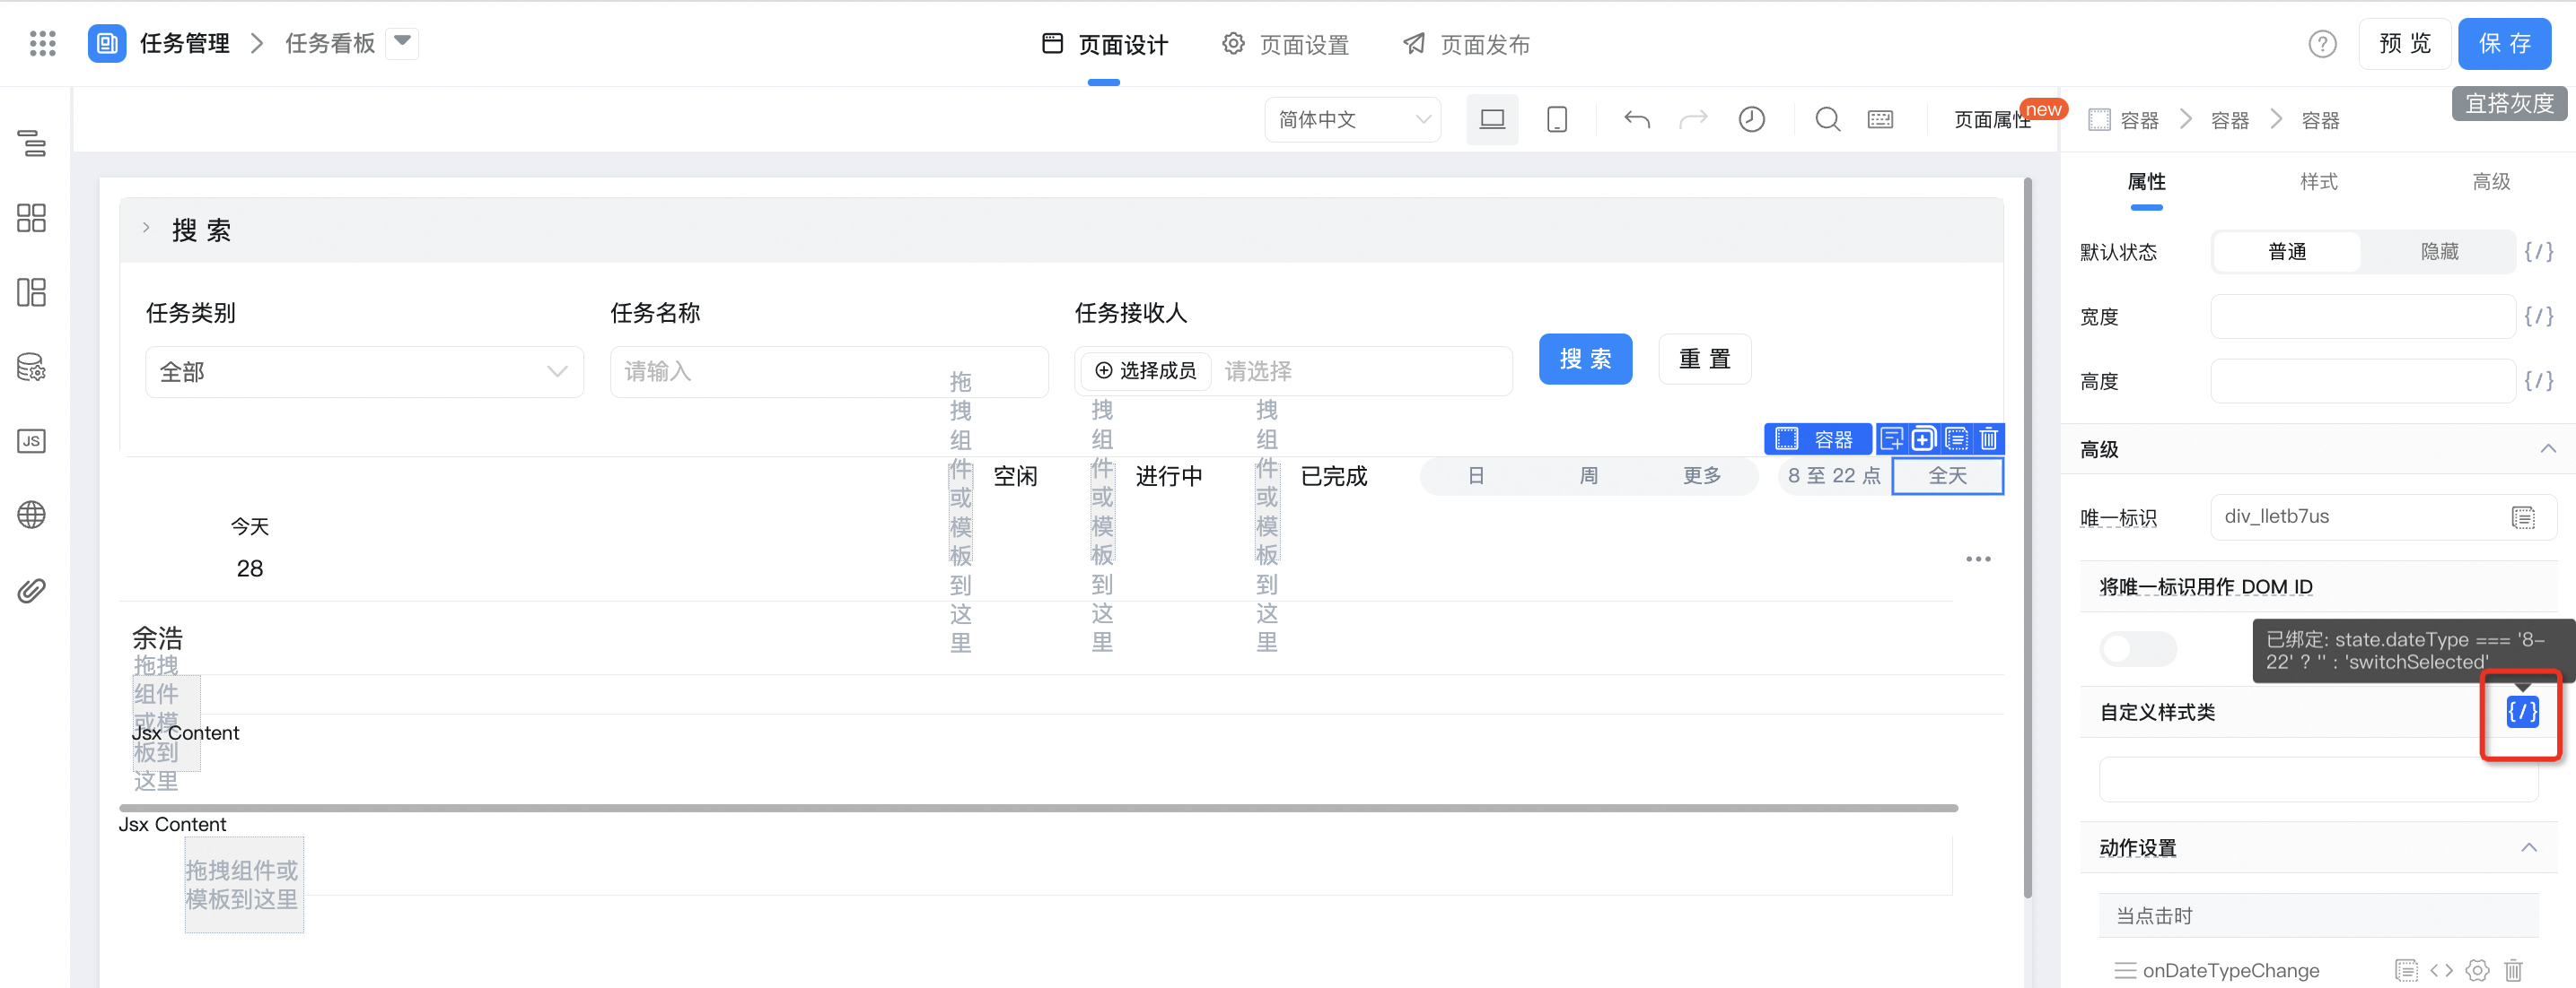Screen dimensions: 2576x988
Task: Select 隐藏 default state option
Action: tap(2439, 252)
